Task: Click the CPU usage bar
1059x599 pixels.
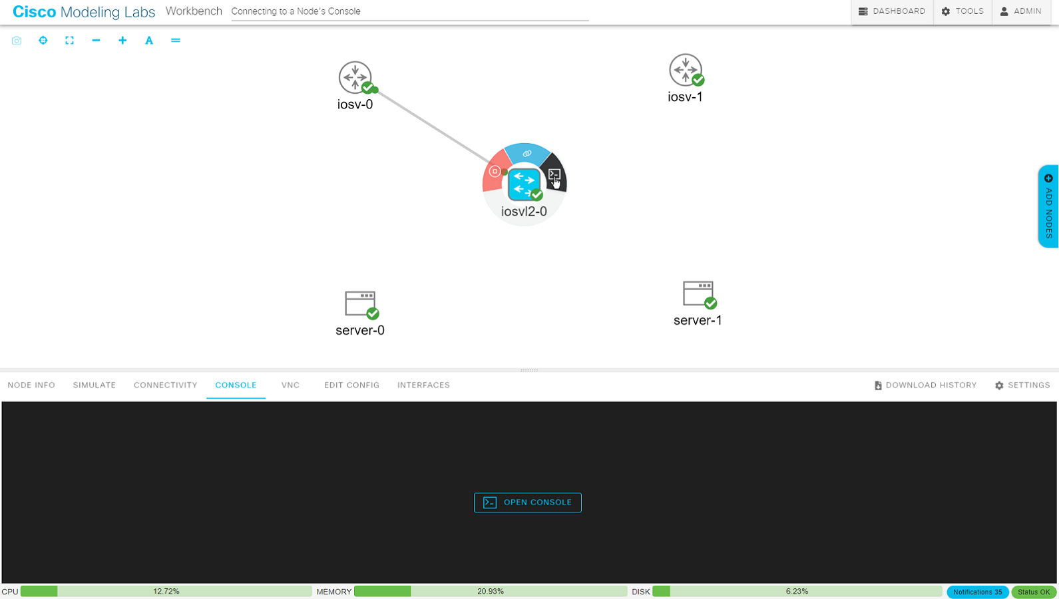Action: (166, 591)
